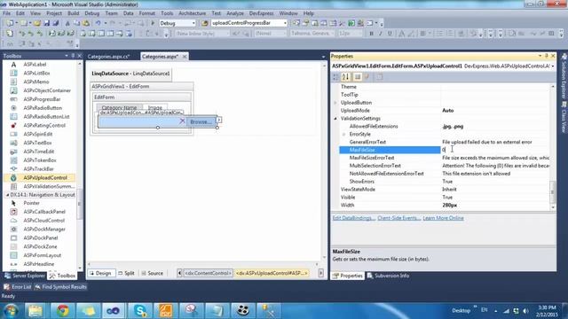568x319 pixels.
Task: Open Skype from the taskbar
Action: click(x=139, y=310)
